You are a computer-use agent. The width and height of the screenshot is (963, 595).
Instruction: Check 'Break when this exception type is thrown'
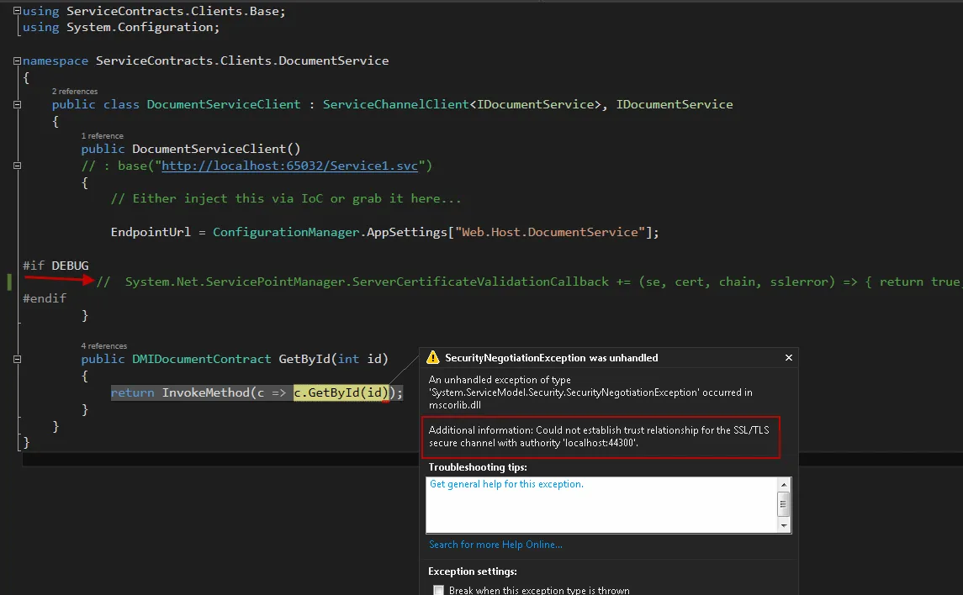click(x=438, y=590)
